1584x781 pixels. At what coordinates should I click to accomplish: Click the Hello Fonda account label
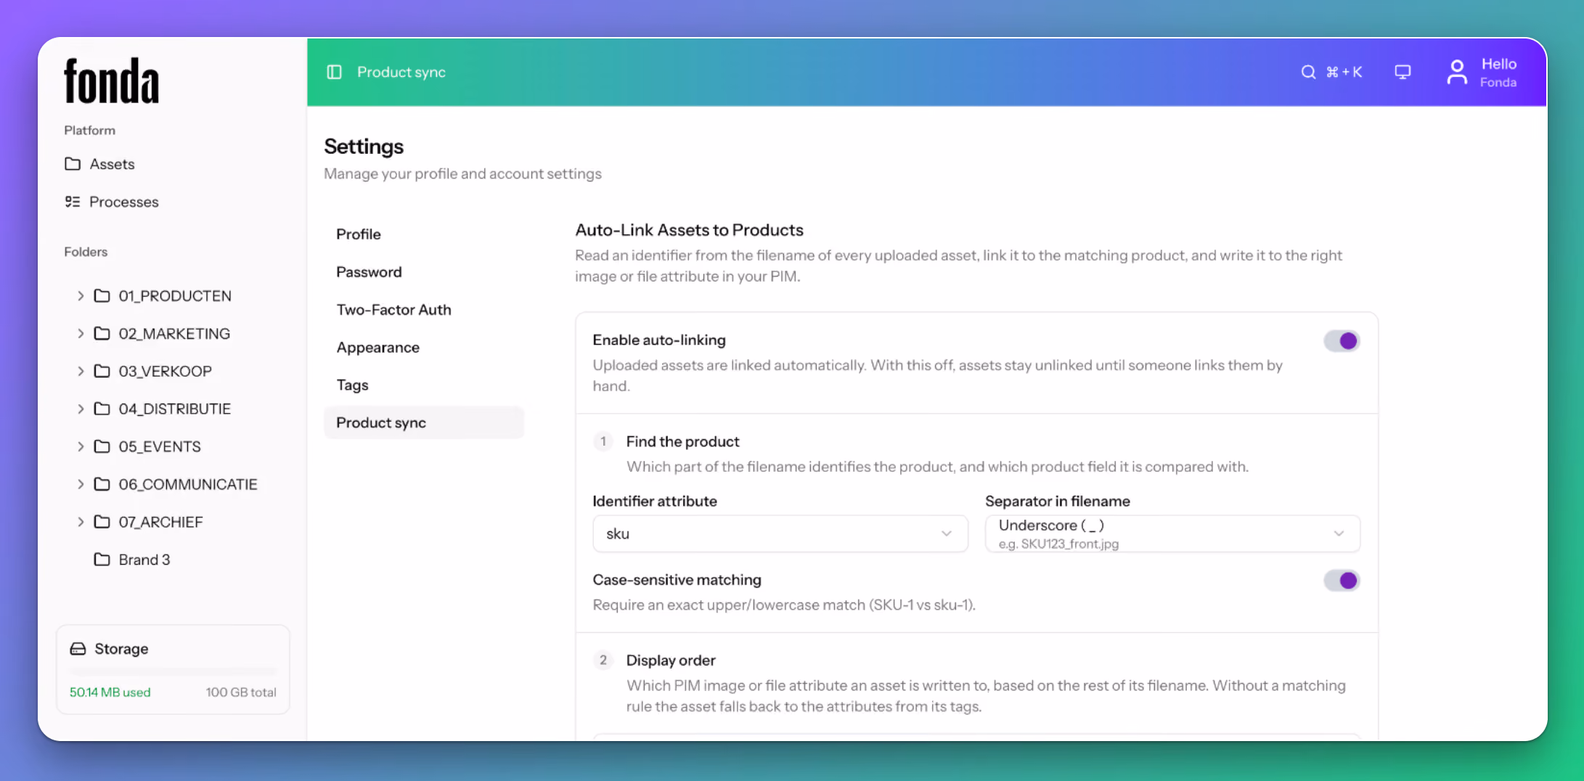(x=1498, y=73)
